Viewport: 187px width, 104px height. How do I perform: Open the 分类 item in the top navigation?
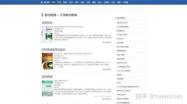[113, 2]
